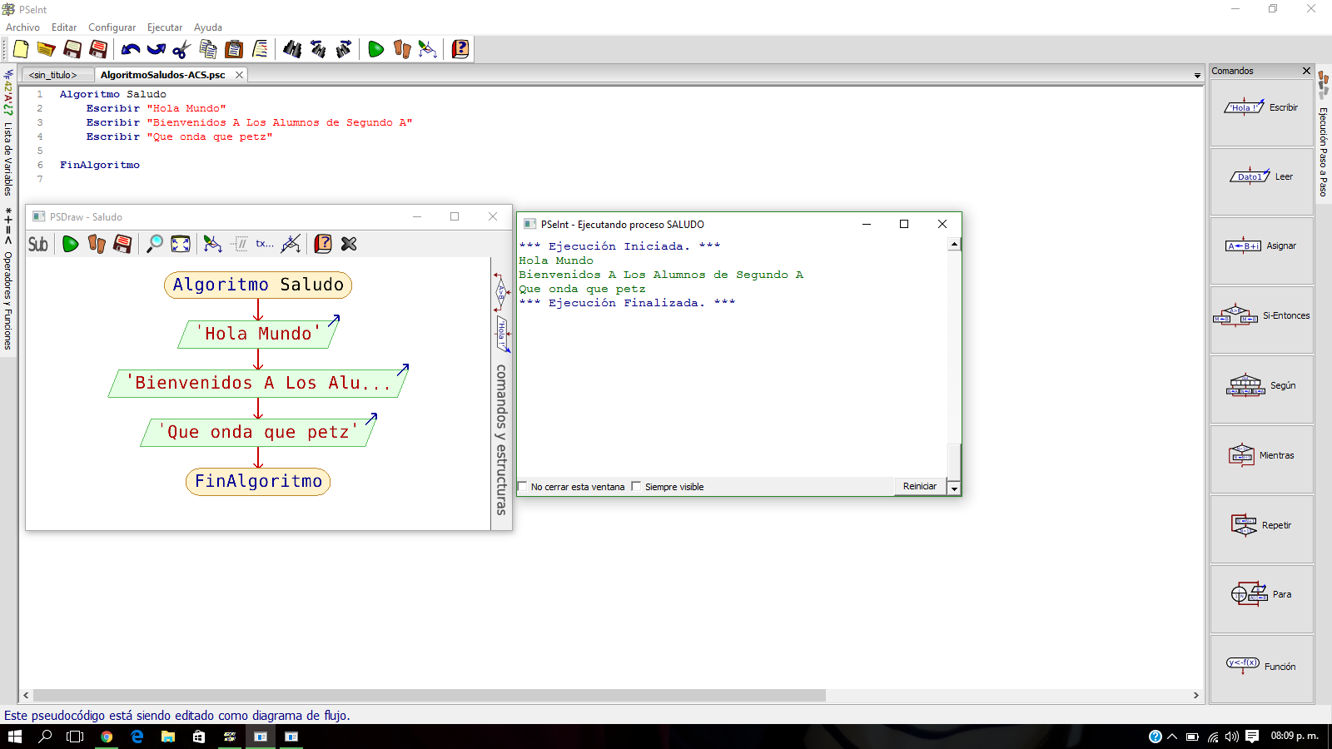The width and height of the screenshot is (1332, 749).
Task: Start step-by-step execution using footprints icon
Action: coord(401,49)
